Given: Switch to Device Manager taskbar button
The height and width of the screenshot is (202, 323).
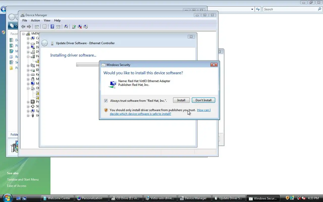Looking at the screenshot, I should coord(195,198).
